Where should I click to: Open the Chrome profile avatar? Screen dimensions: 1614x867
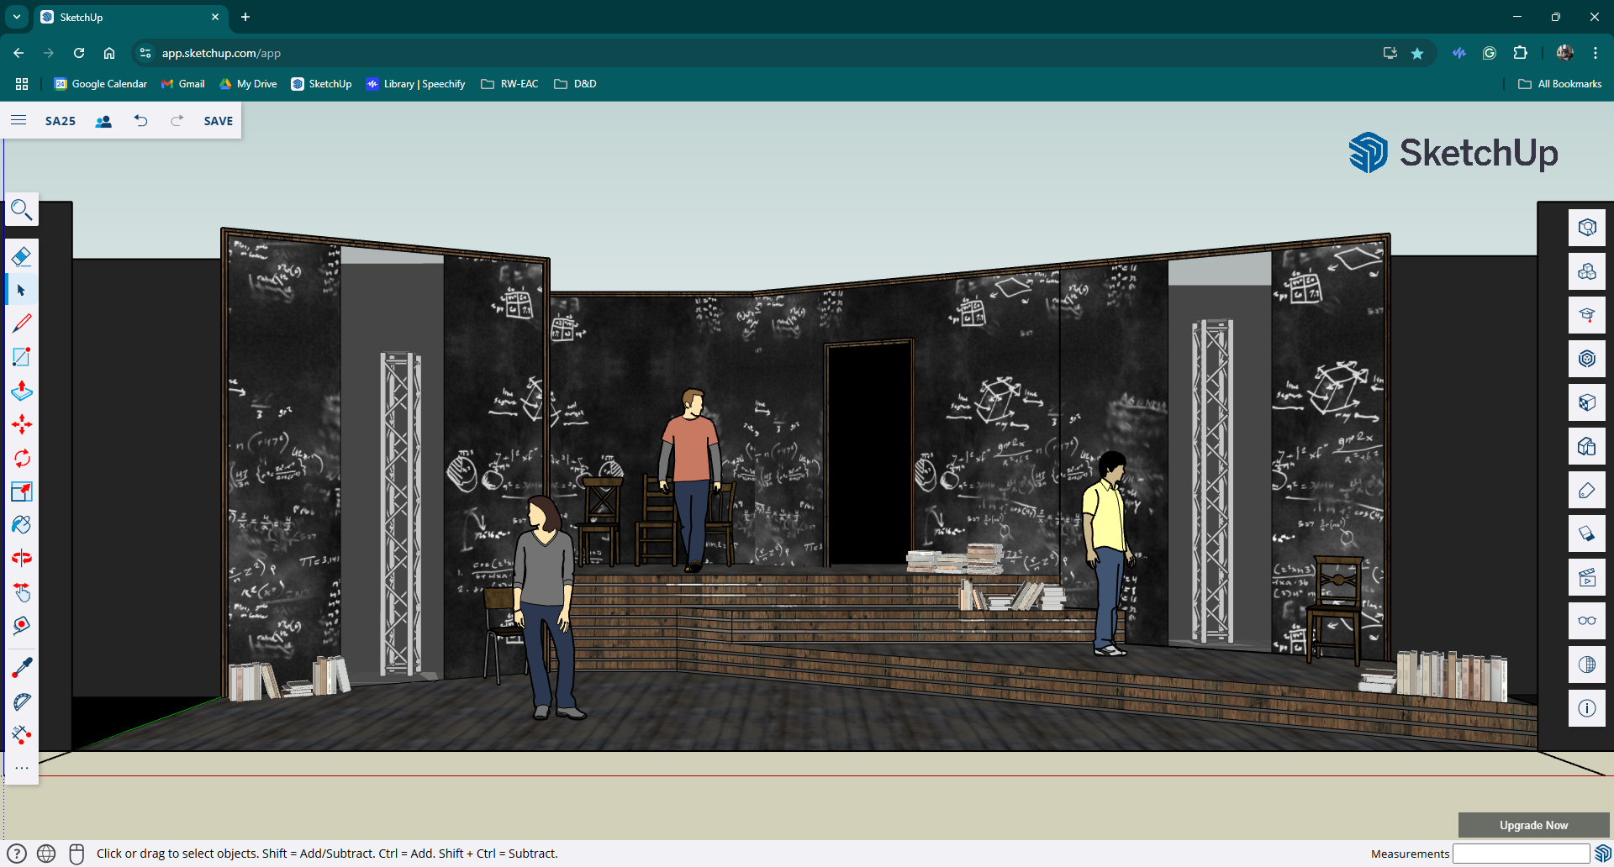[1564, 53]
